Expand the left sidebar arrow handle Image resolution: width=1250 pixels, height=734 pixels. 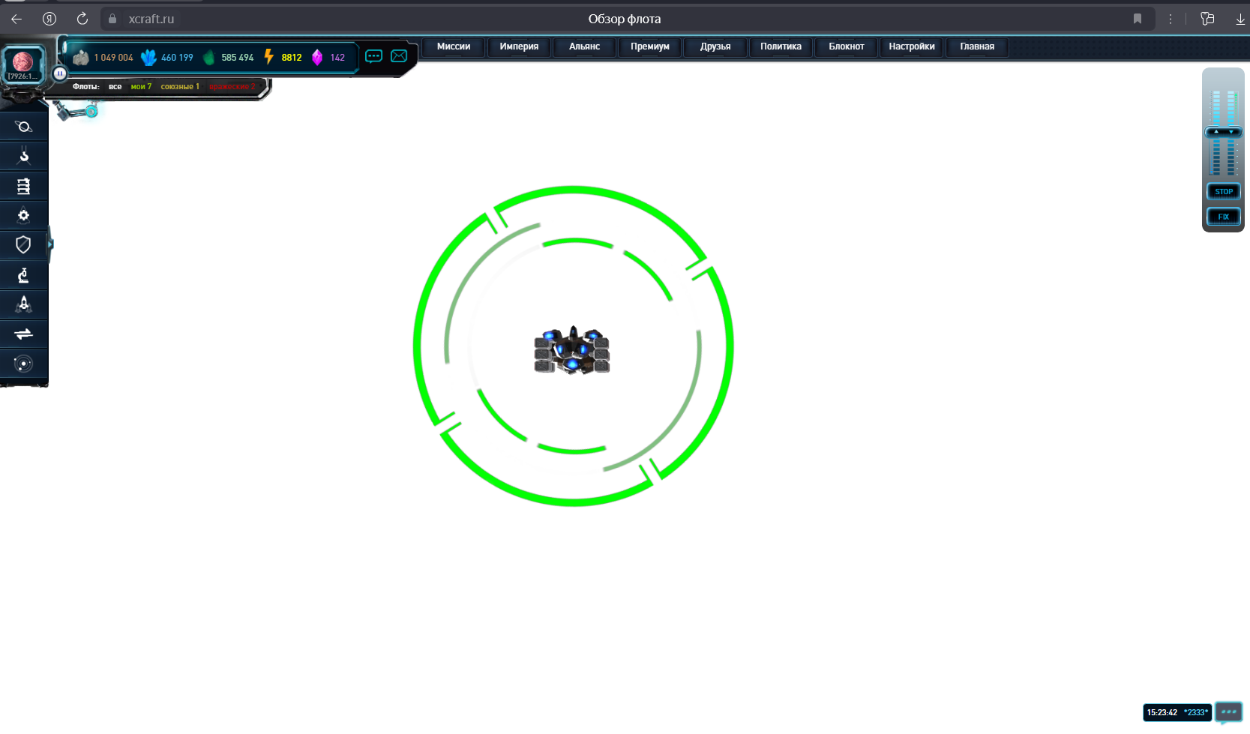click(x=50, y=244)
